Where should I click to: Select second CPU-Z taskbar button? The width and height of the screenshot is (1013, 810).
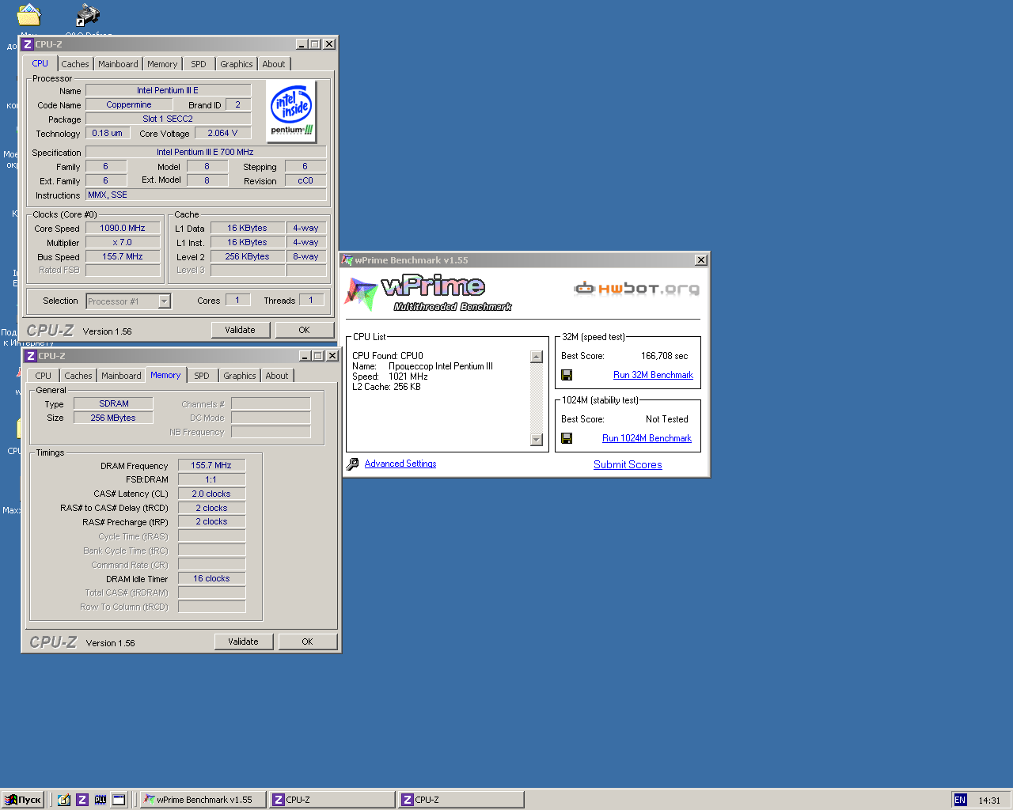point(461,800)
